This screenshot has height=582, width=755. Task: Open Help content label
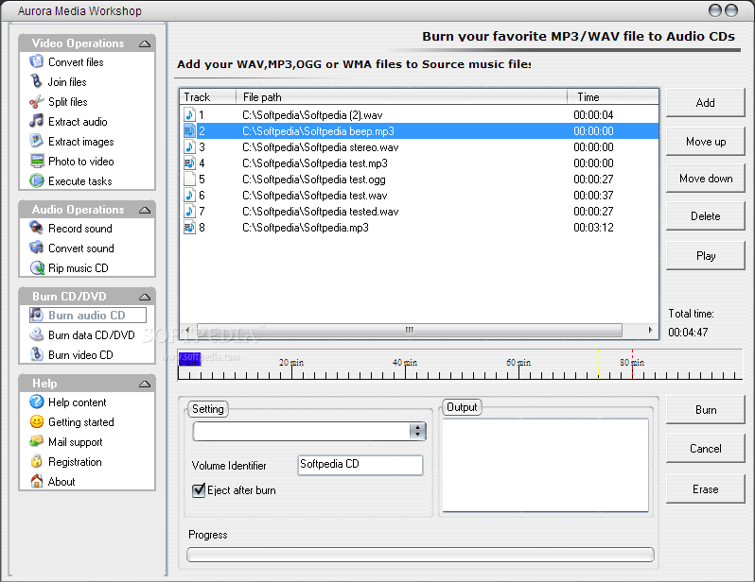(x=77, y=402)
